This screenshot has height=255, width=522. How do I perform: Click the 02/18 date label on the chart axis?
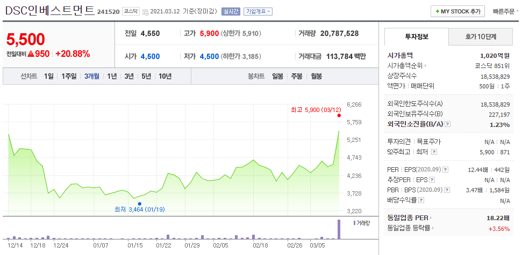260,246
